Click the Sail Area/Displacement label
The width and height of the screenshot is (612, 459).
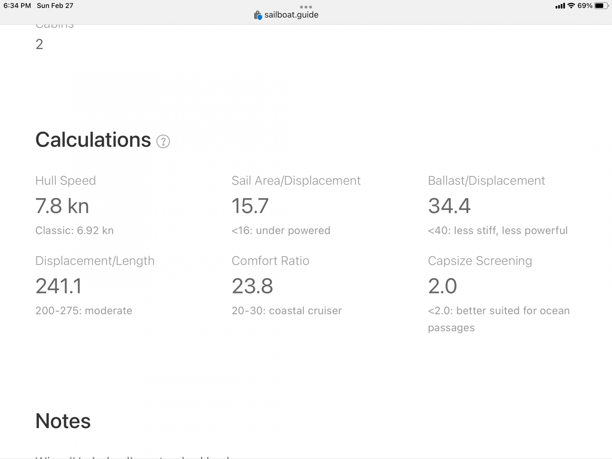[x=296, y=181]
